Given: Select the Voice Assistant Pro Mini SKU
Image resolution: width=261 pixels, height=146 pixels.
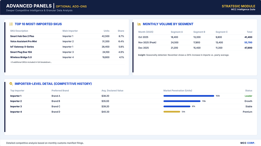Looking at the screenshot, I should point(23,41).
